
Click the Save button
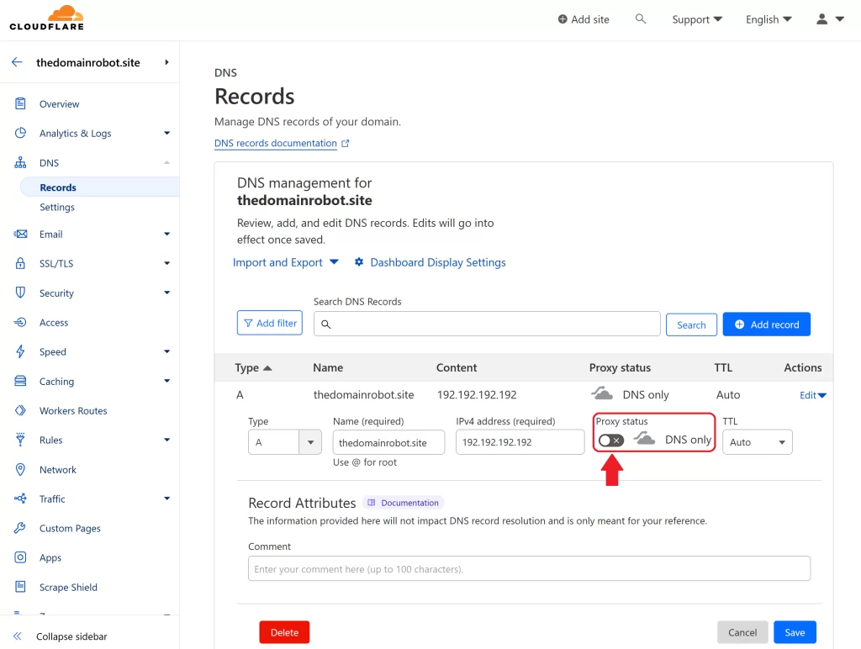pos(794,631)
